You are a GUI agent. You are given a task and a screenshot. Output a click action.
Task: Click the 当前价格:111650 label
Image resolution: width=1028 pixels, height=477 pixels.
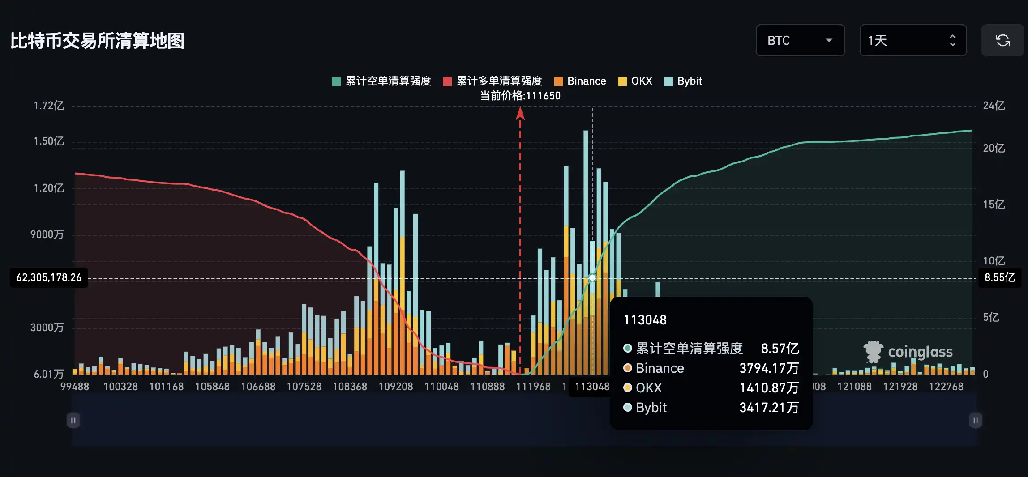520,96
